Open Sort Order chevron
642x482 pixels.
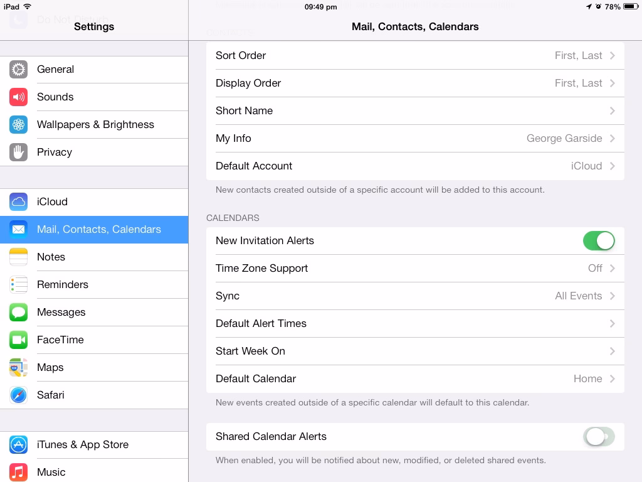(x=612, y=55)
